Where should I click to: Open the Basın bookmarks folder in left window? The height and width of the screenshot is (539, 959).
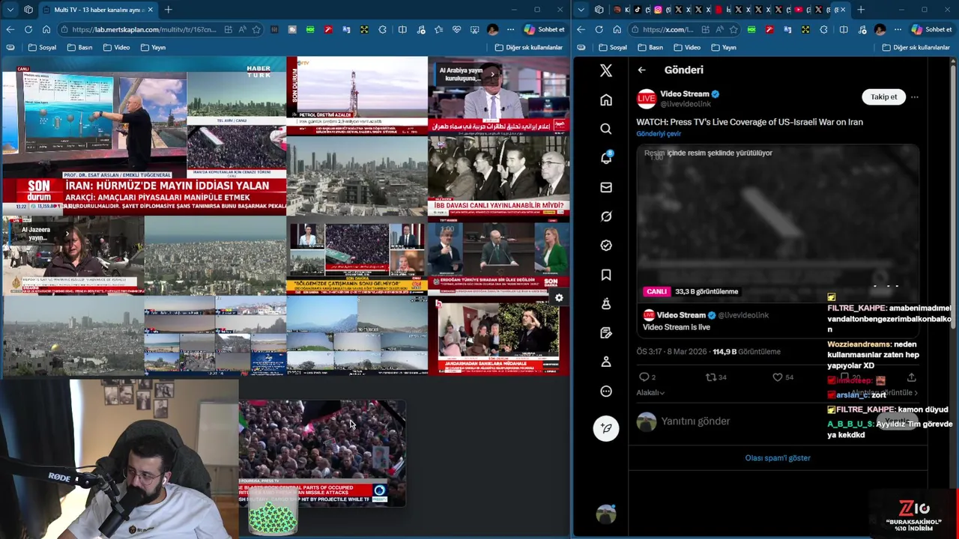click(79, 47)
